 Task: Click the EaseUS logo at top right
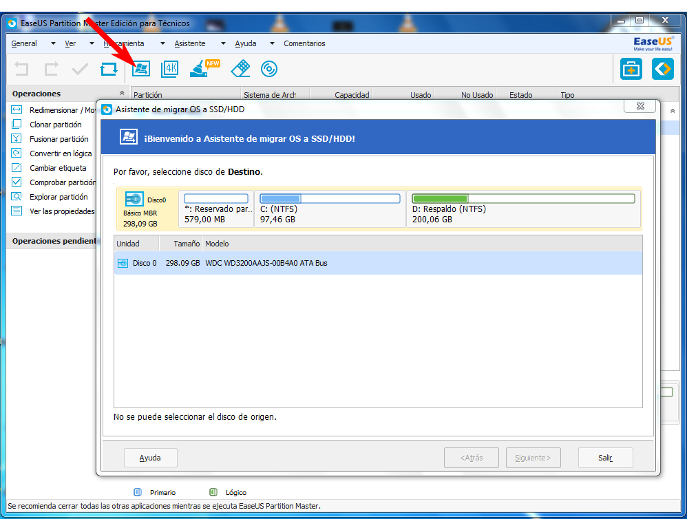[653, 43]
